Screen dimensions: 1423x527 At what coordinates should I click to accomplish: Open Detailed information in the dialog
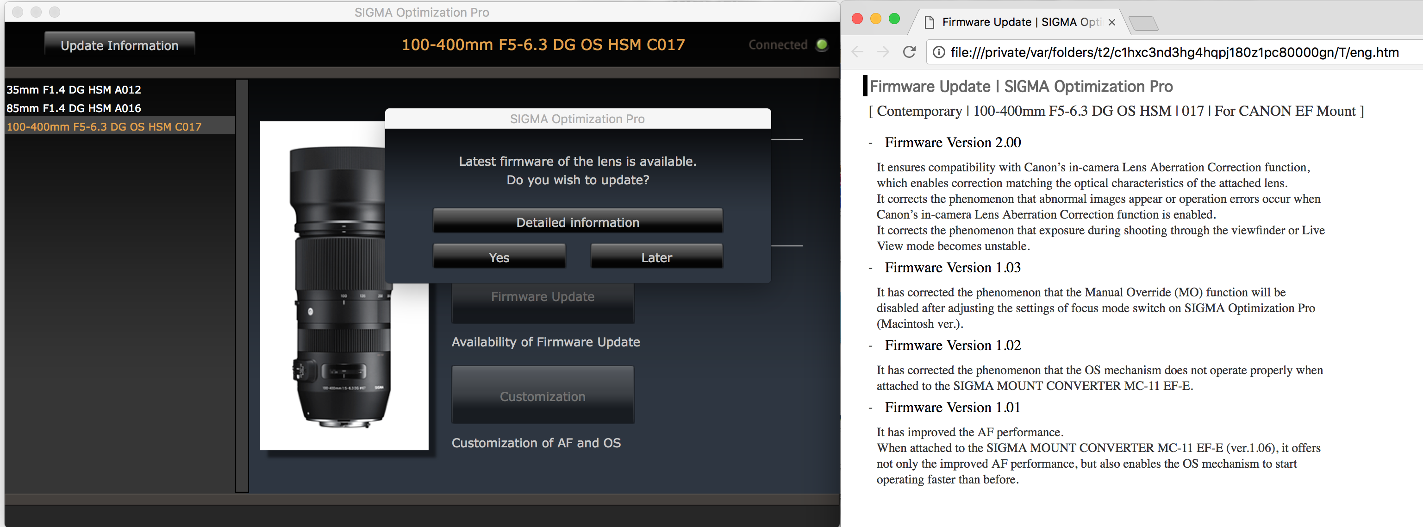tap(577, 221)
